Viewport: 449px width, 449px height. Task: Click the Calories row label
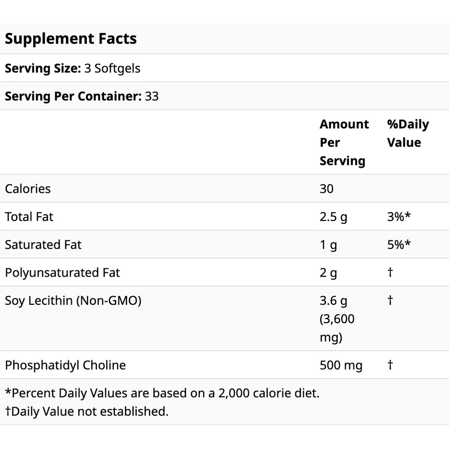pyautogui.click(x=28, y=189)
